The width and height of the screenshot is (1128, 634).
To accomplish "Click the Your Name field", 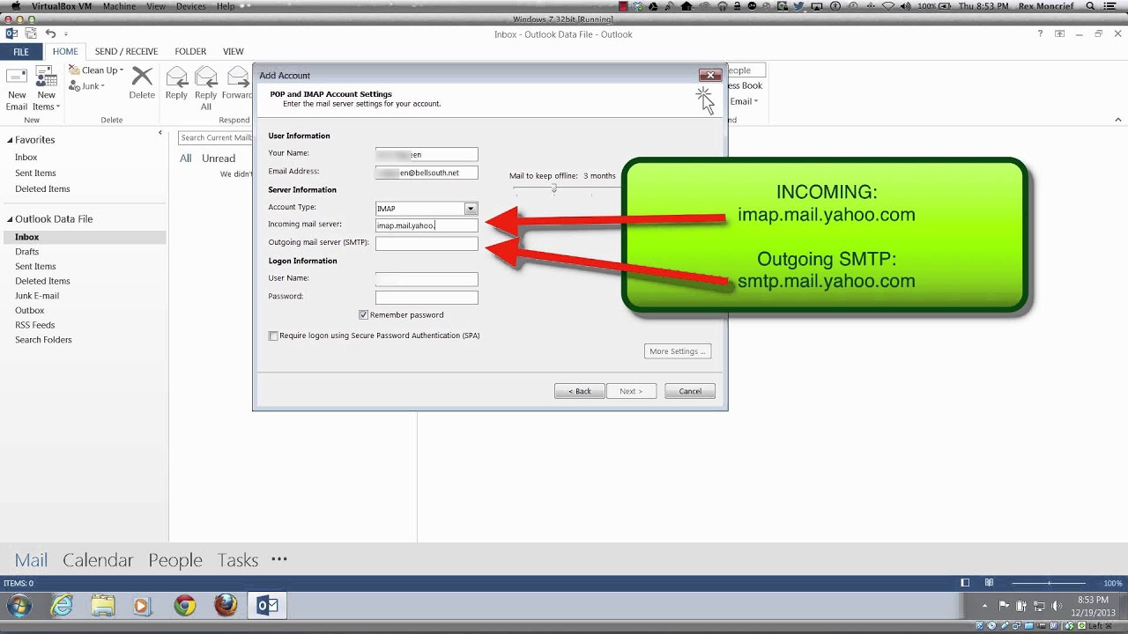I will [427, 154].
